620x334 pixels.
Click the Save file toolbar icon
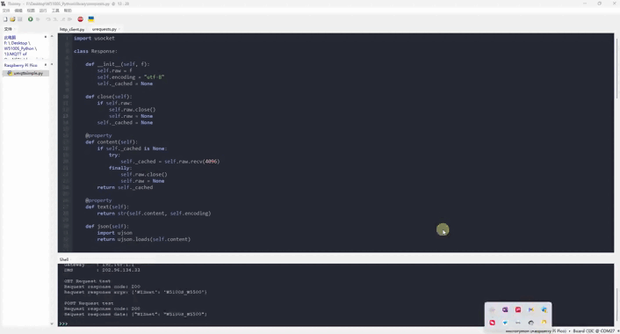pyautogui.click(x=19, y=19)
